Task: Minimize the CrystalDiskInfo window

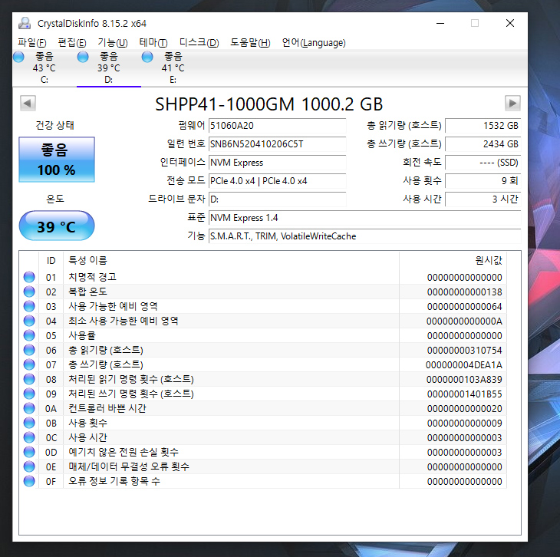Action: pos(440,23)
